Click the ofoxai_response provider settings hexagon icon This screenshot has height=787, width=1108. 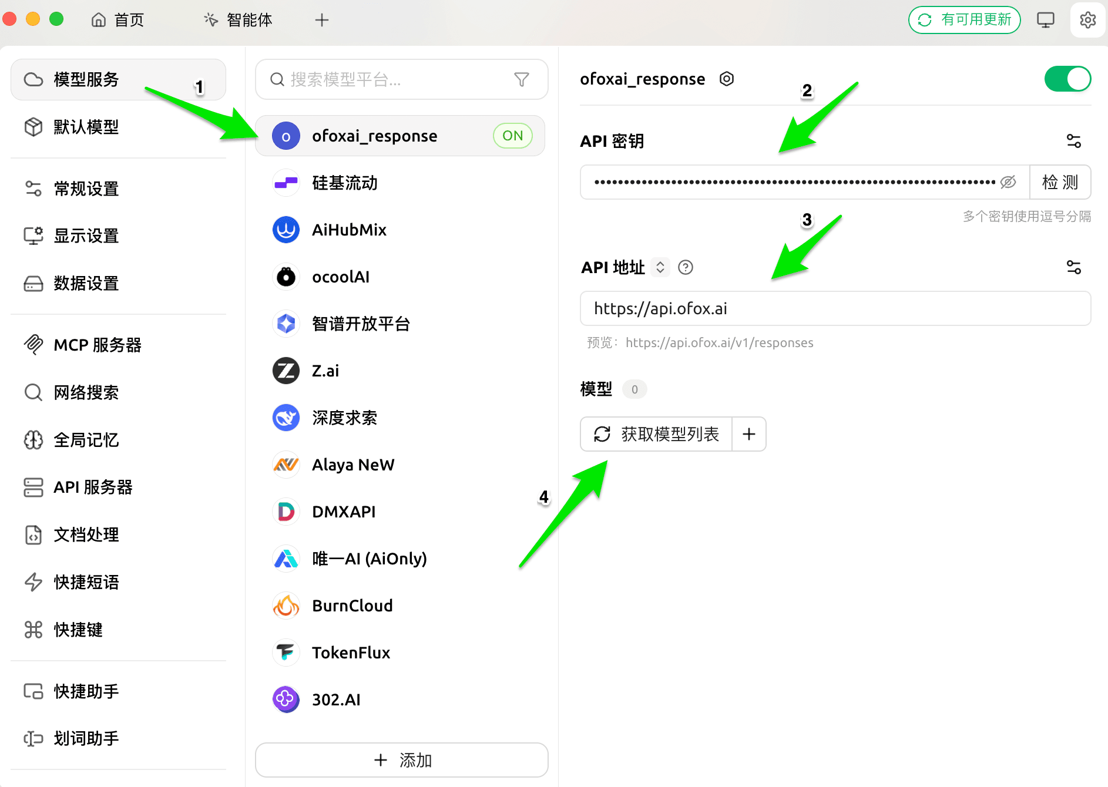click(727, 79)
